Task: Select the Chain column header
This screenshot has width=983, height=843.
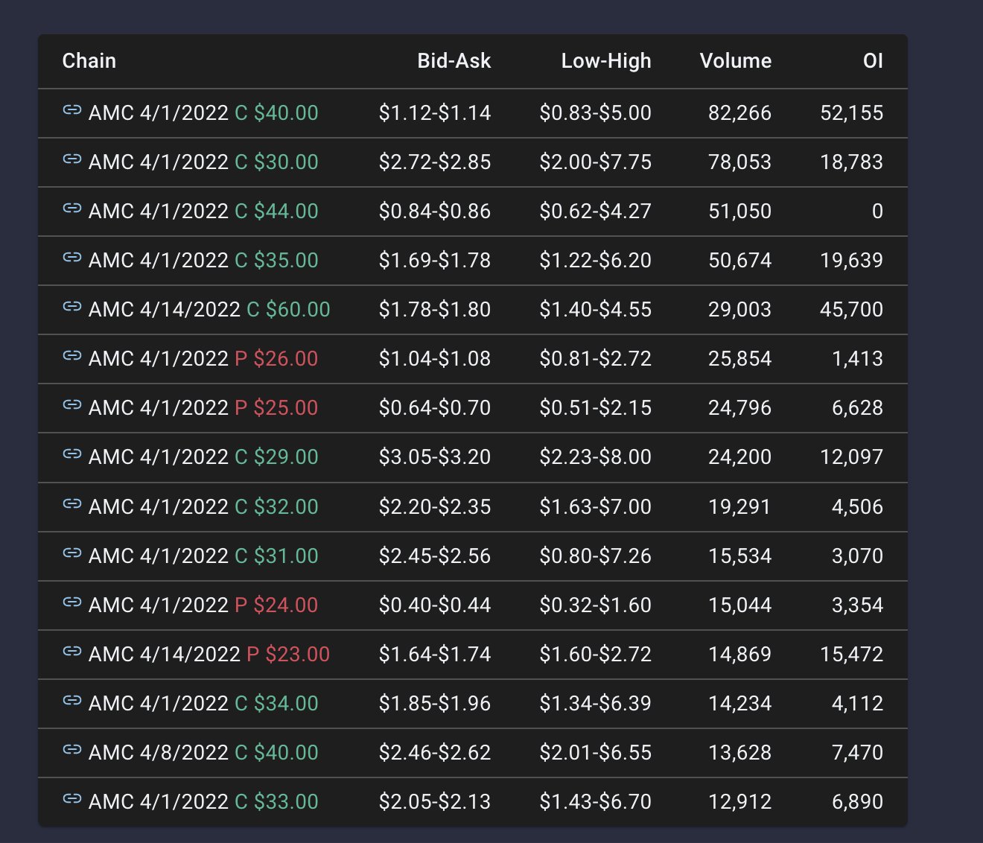Action: [x=89, y=61]
